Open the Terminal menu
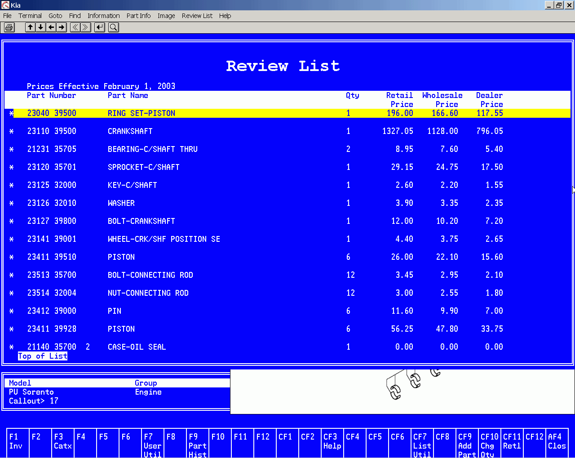The image size is (575, 458). pyautogui.click(x=30, y=16)
